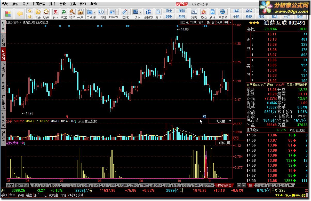The height and width of the screenshot is (201, 311).
Task: Click the 研报 button
Action: (182, 11)
